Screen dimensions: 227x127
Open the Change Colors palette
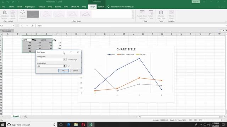(x=22, y=15)
